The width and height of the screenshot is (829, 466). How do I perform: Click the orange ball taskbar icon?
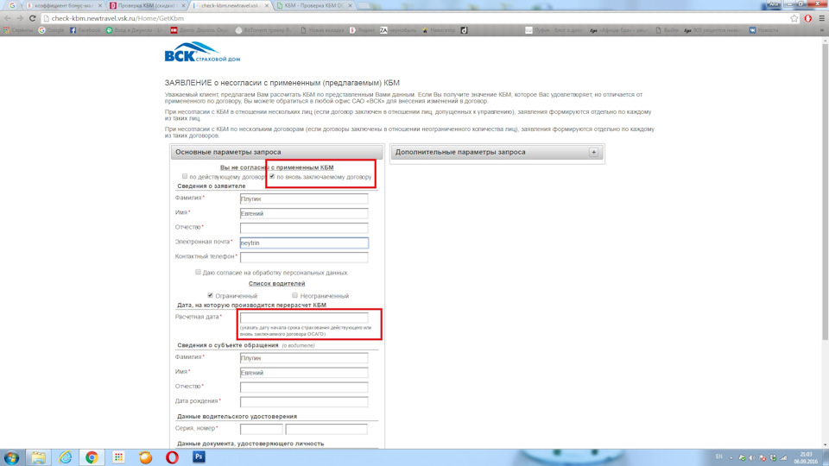[x=145, y=457]
